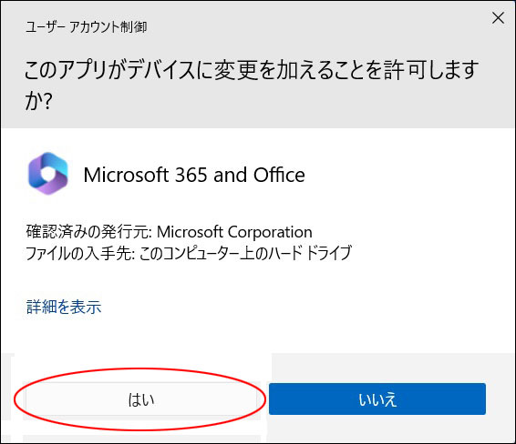Click the ファイルの入手先 label
Viewport: 516px width, 444px height.
(x=80, y=253)
